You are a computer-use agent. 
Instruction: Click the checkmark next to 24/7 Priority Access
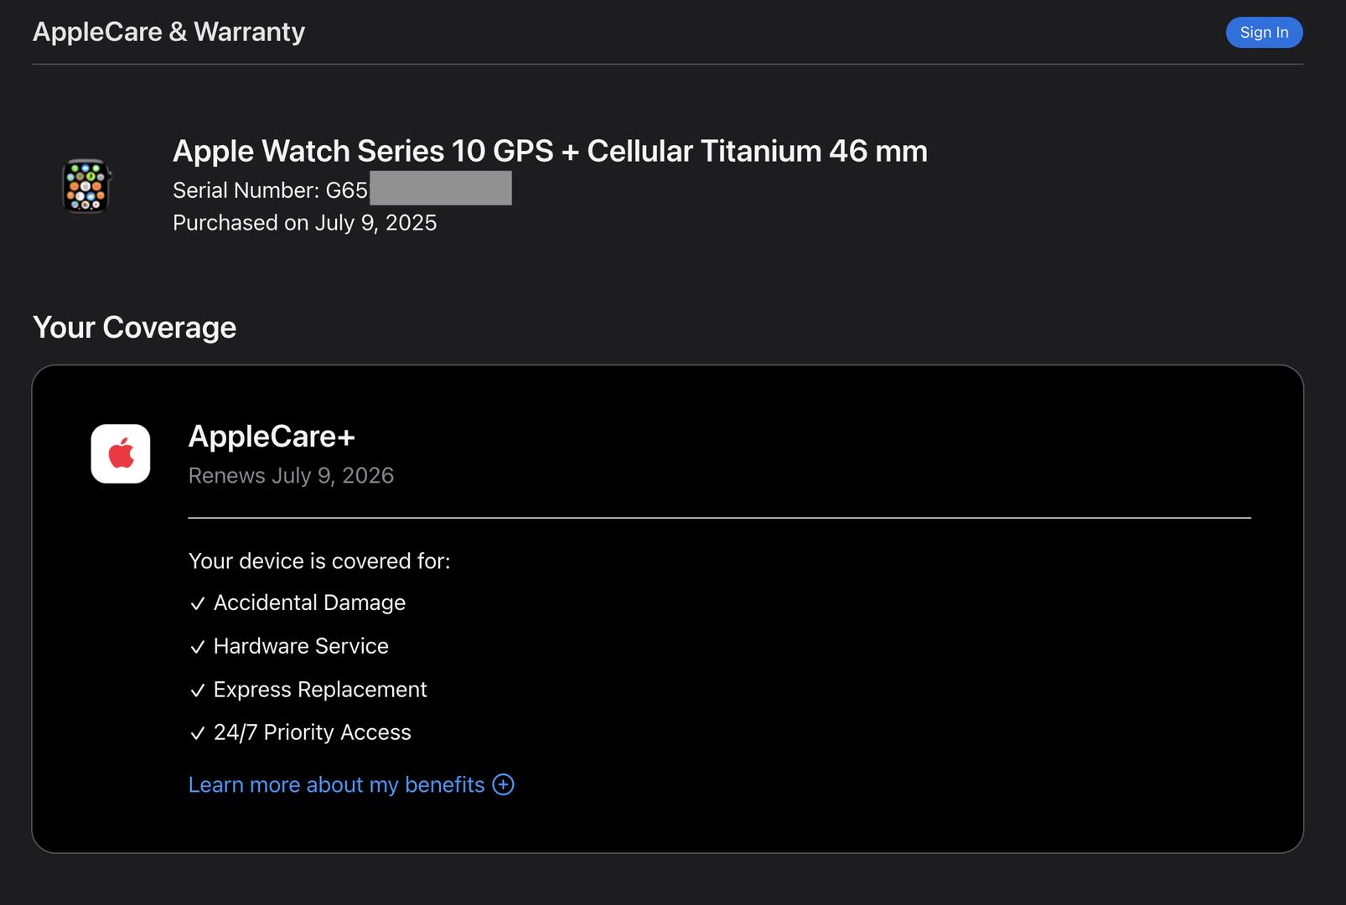pos(198,734)
